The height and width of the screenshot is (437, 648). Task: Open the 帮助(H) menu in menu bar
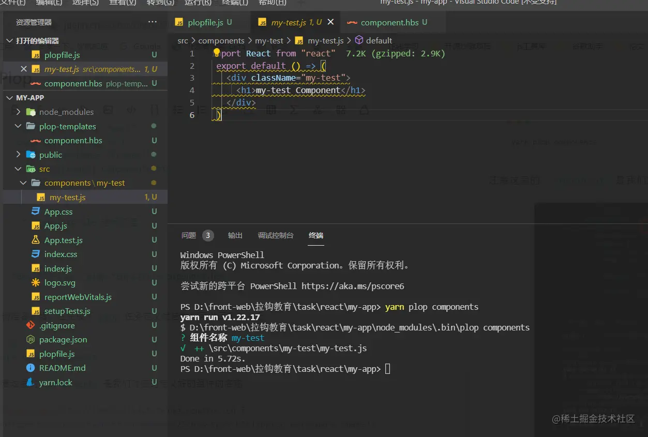(x=273, y=3)
